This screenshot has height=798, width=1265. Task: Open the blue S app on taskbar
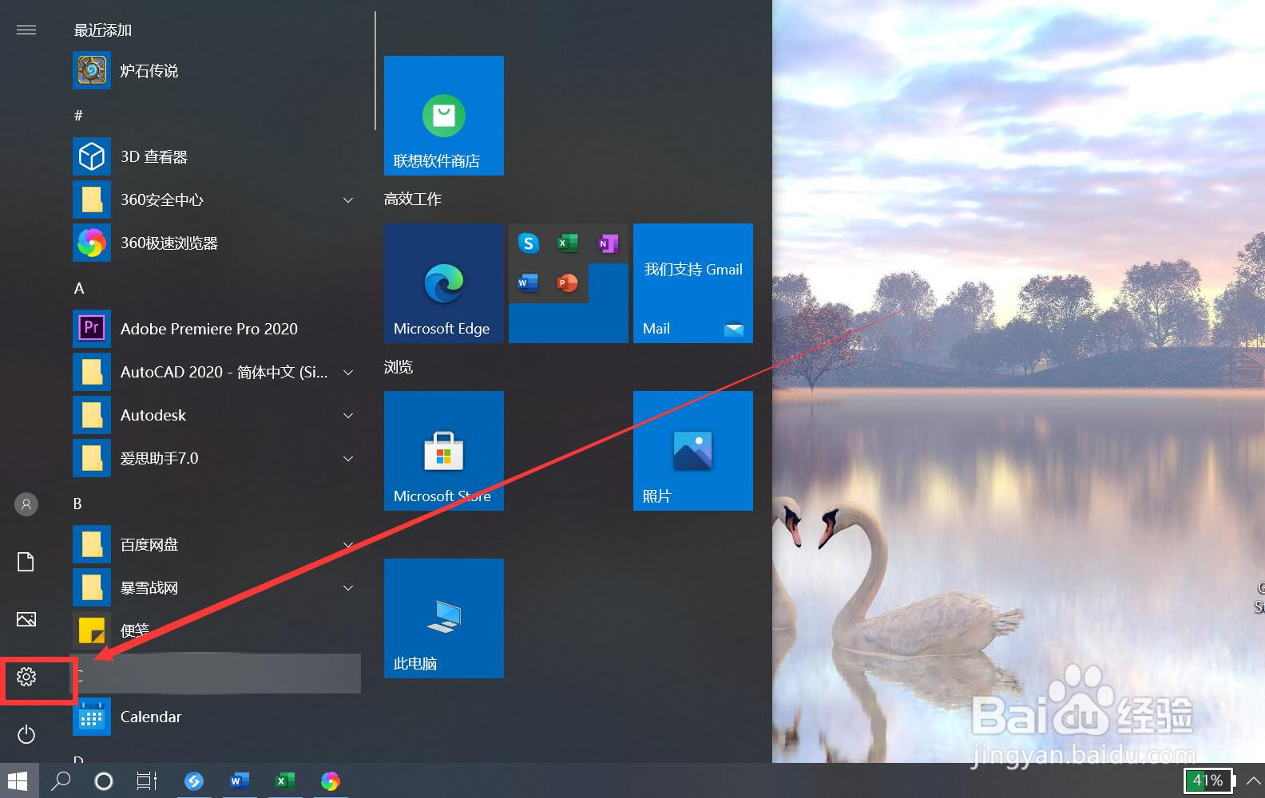[x=194, y=780]
